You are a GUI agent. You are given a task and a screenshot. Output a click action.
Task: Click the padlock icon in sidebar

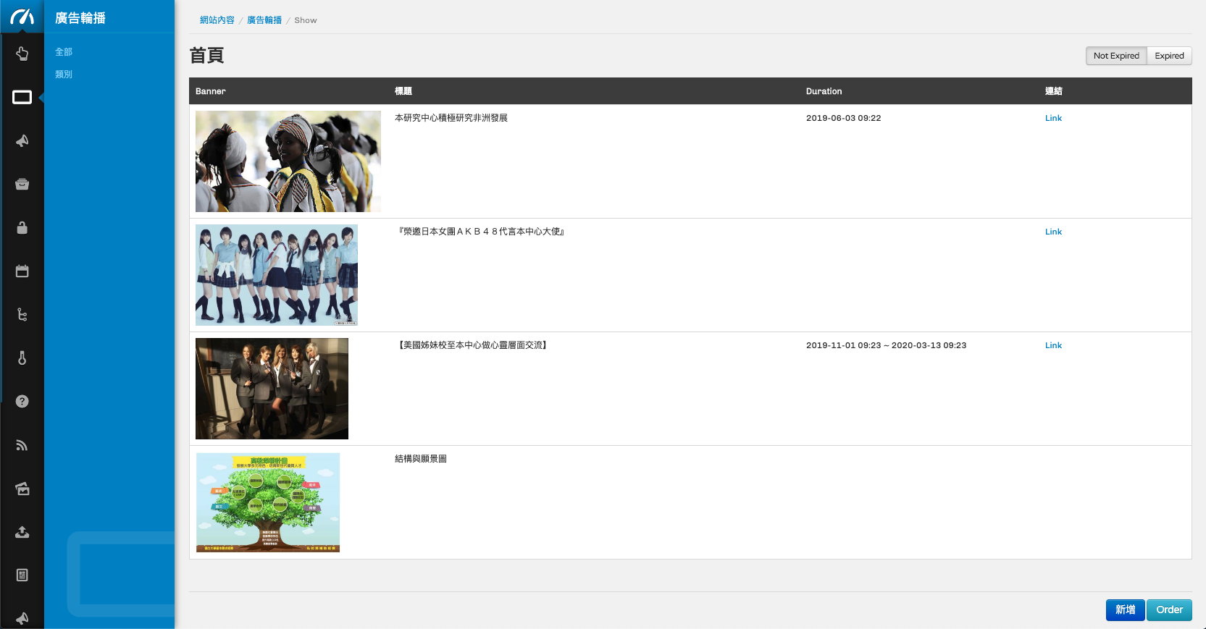(22, 227)
